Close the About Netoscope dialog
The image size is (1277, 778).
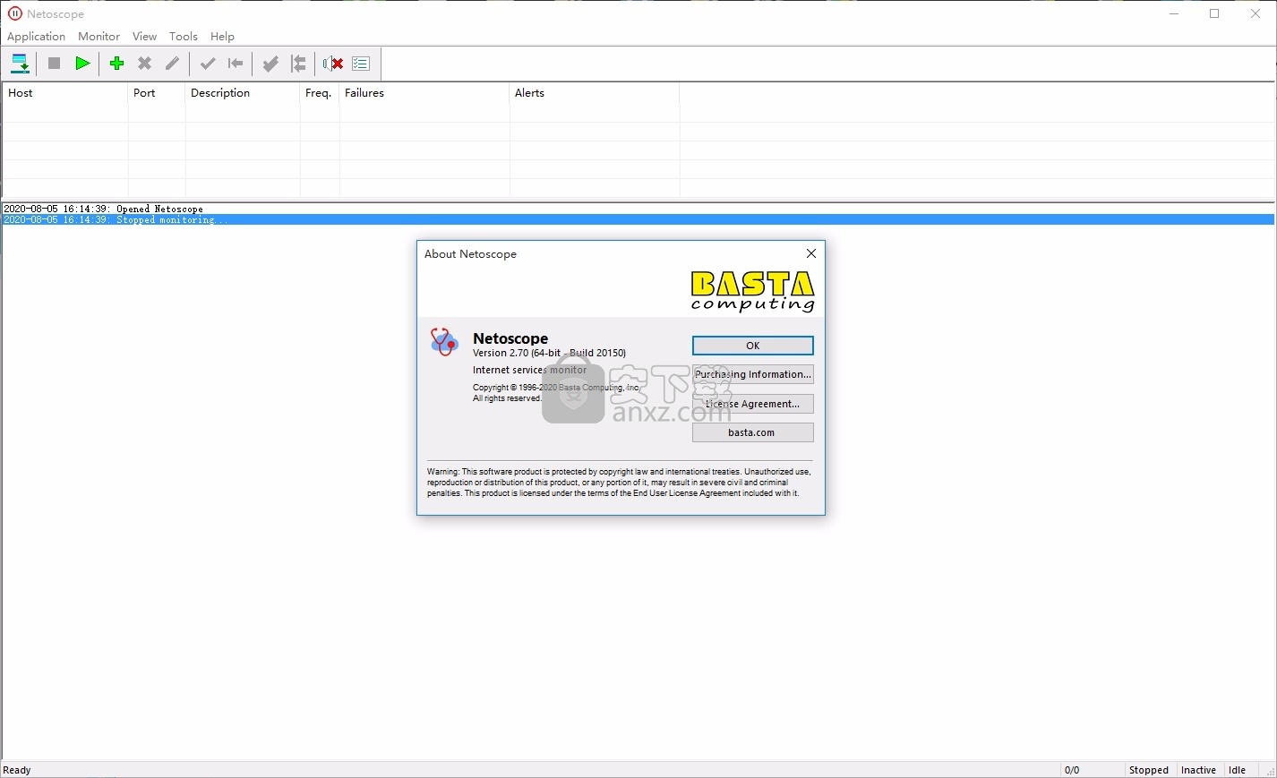tap(811, 253)
